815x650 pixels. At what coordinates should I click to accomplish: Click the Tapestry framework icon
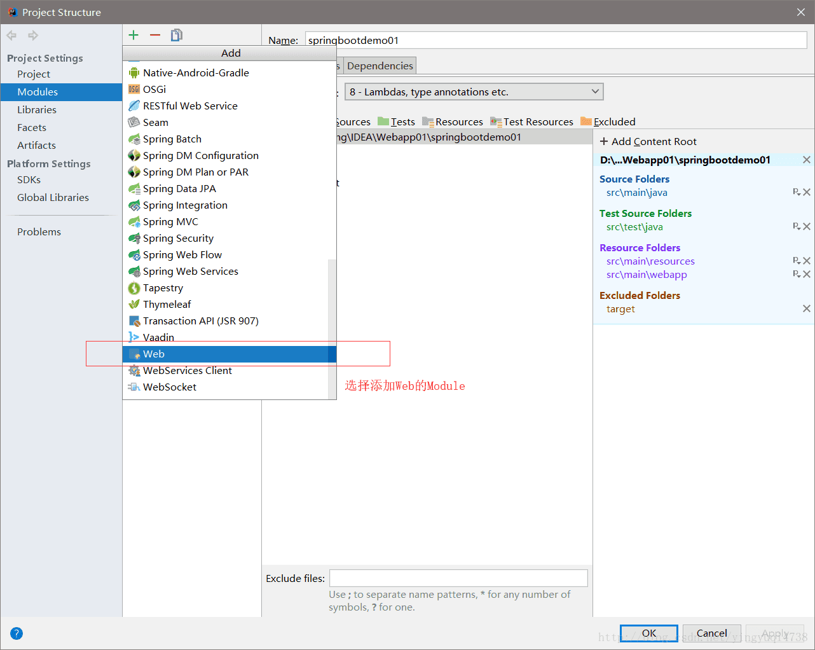[x=134, y=288]
